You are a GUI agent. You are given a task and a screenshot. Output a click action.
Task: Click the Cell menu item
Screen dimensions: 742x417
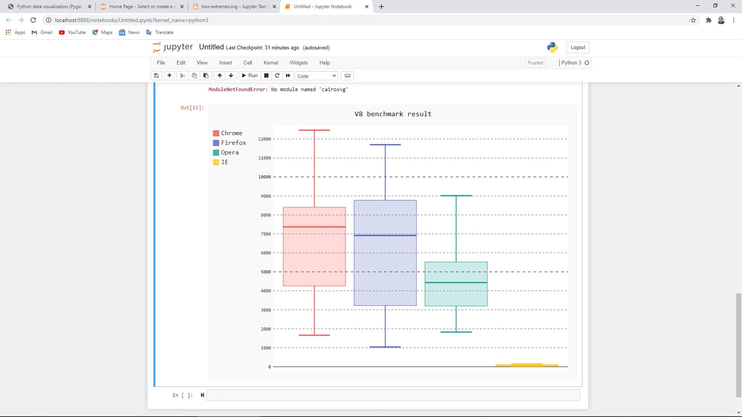248,62
